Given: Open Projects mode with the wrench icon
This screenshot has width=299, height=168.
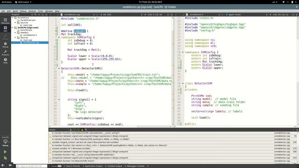Looking at the screenshot, I should [x=5, y=53].
